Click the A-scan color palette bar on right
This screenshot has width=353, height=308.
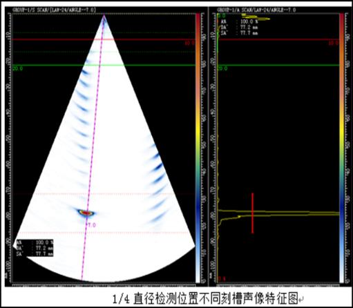342,148
